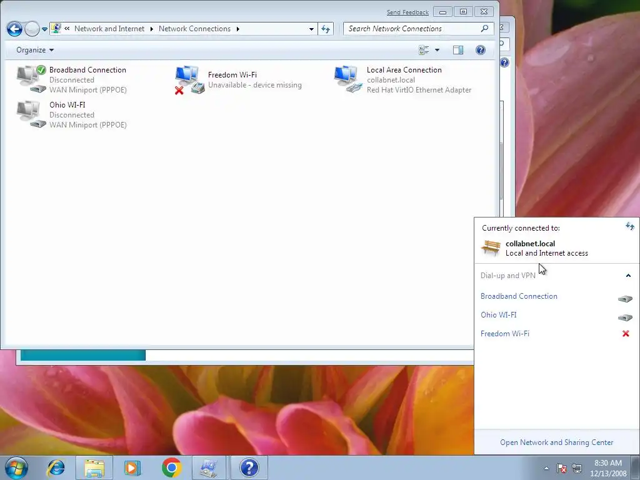The width and height of the screenshot is (640, 480).
Task: Click help icon in the background window
Action: coord(505,62)
